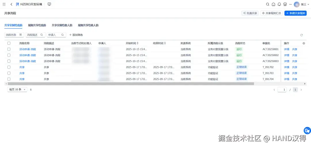Go to next page arrow
The image size is (311, 147).
[301, 90]
